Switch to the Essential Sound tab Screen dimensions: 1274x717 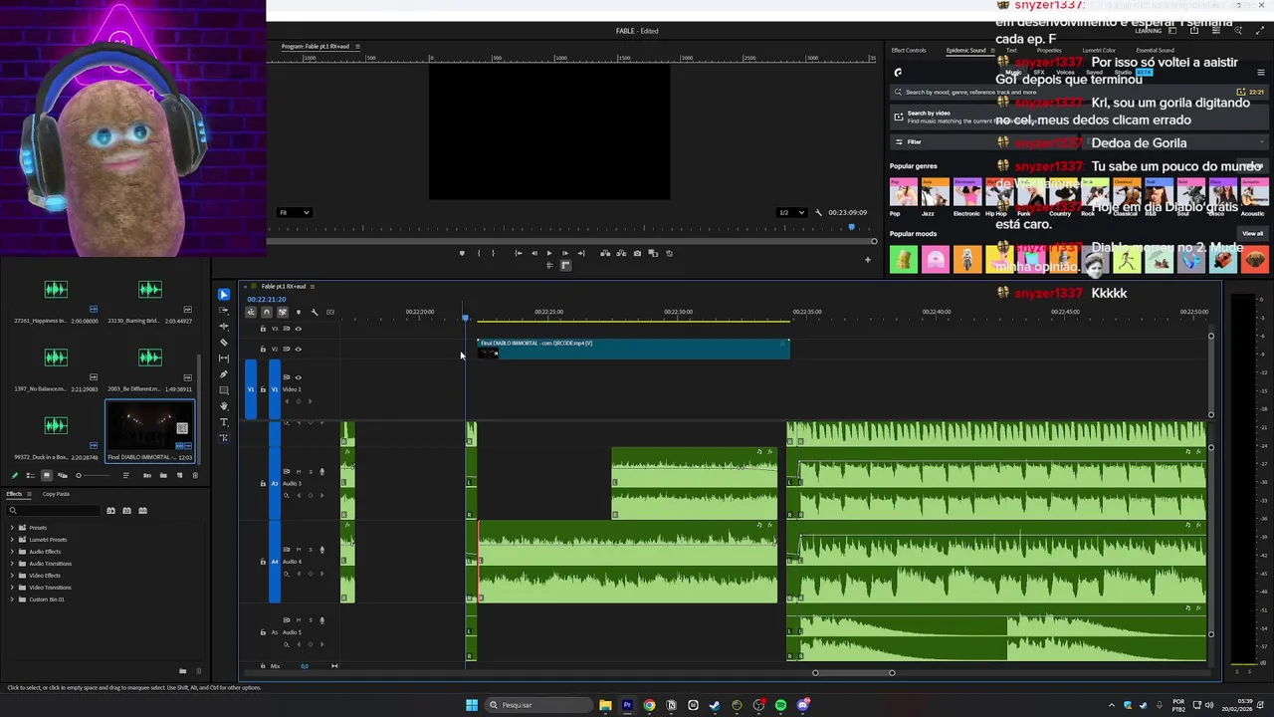click(x=1155, y=50)
